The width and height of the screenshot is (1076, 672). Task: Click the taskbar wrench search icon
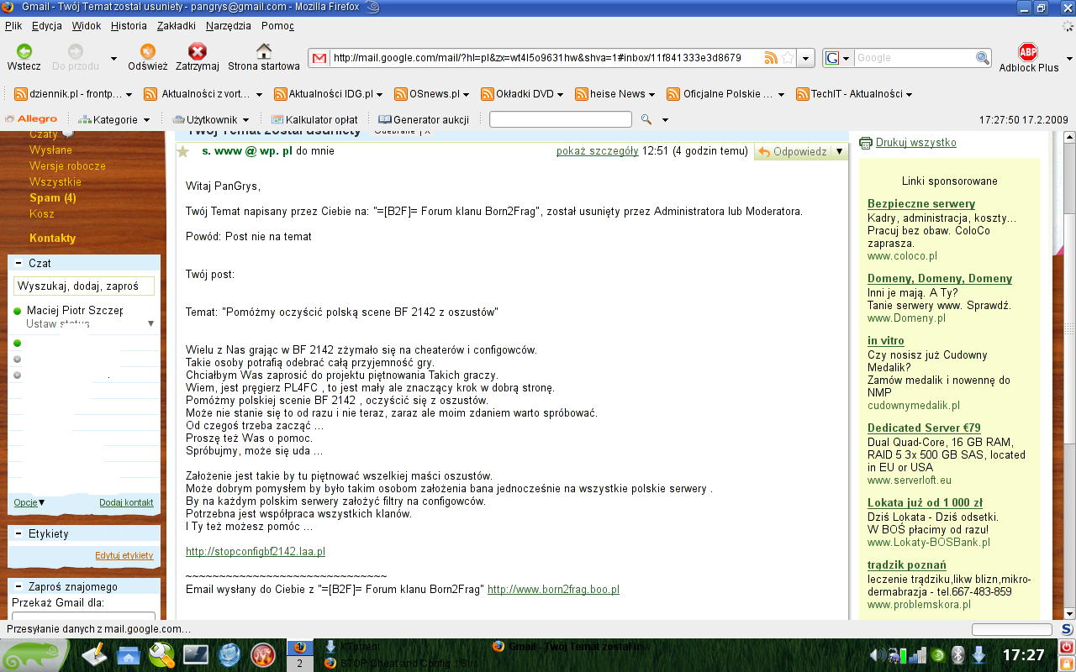click(x=161, y=655)
